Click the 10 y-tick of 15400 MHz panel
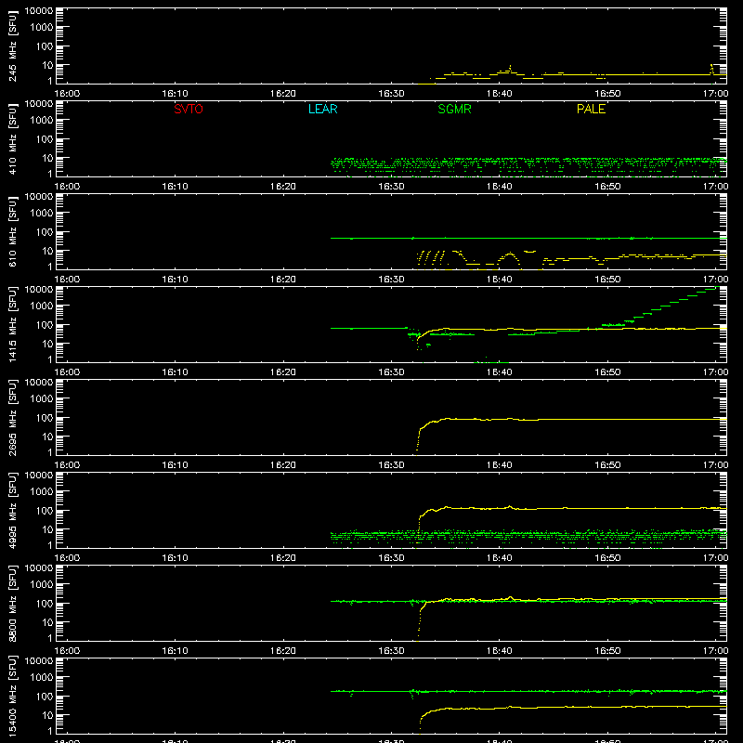 pos(47,715)
